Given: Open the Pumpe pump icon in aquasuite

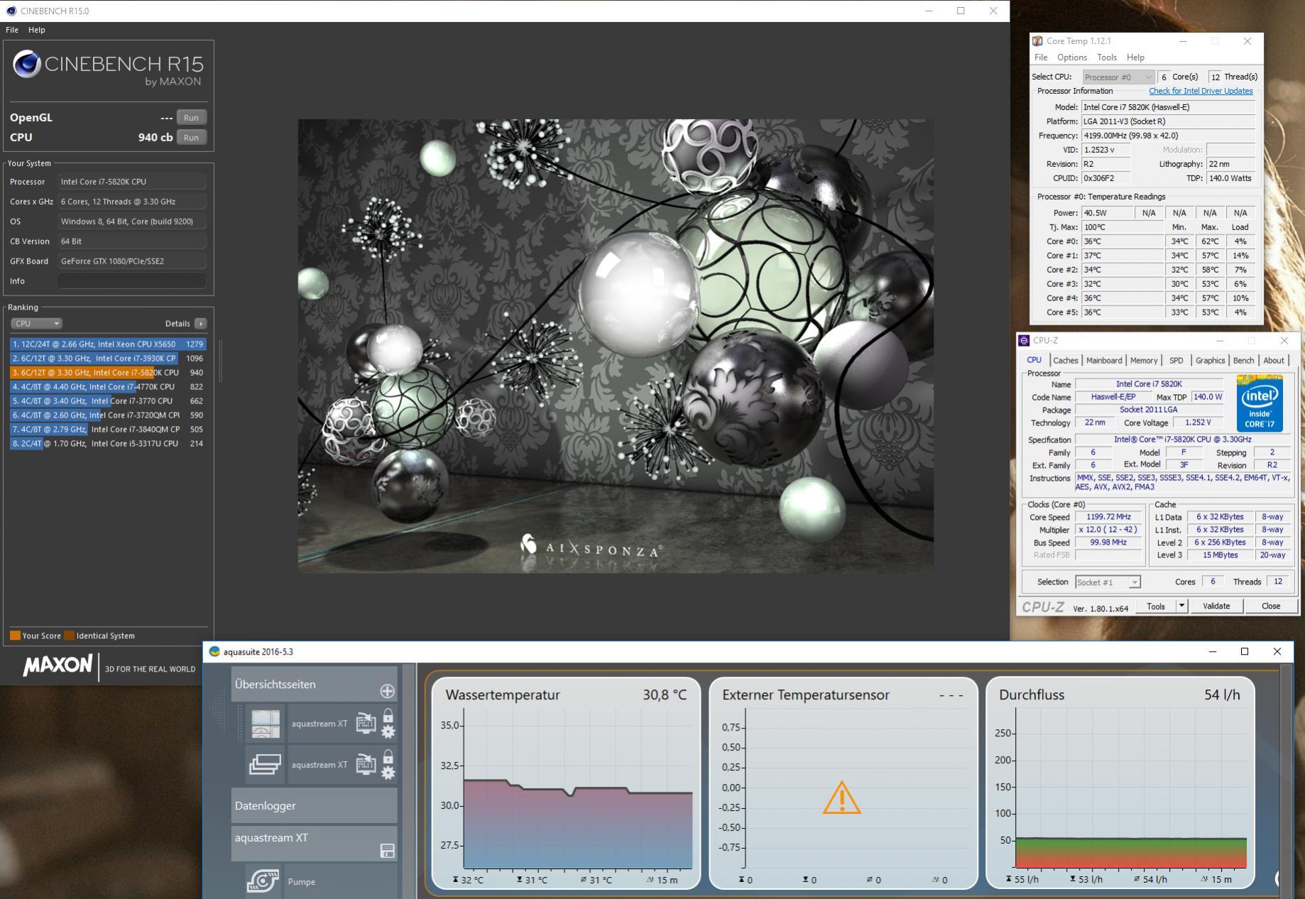Looking at the screenshot, I should pyautogui.click(x=263, y=881).
